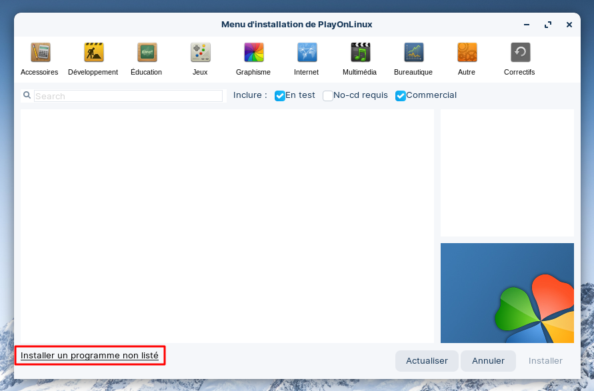Focus the Search input field
The image size is (594, 391).
click(128, 96)
